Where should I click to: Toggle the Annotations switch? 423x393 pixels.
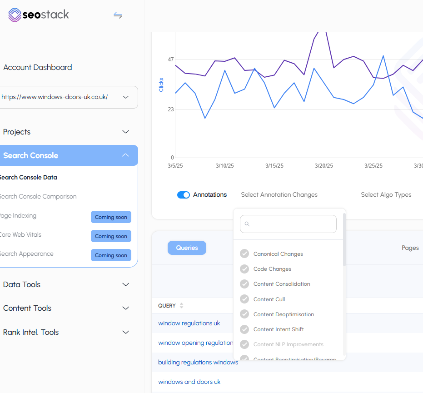(x=184, y=195)
